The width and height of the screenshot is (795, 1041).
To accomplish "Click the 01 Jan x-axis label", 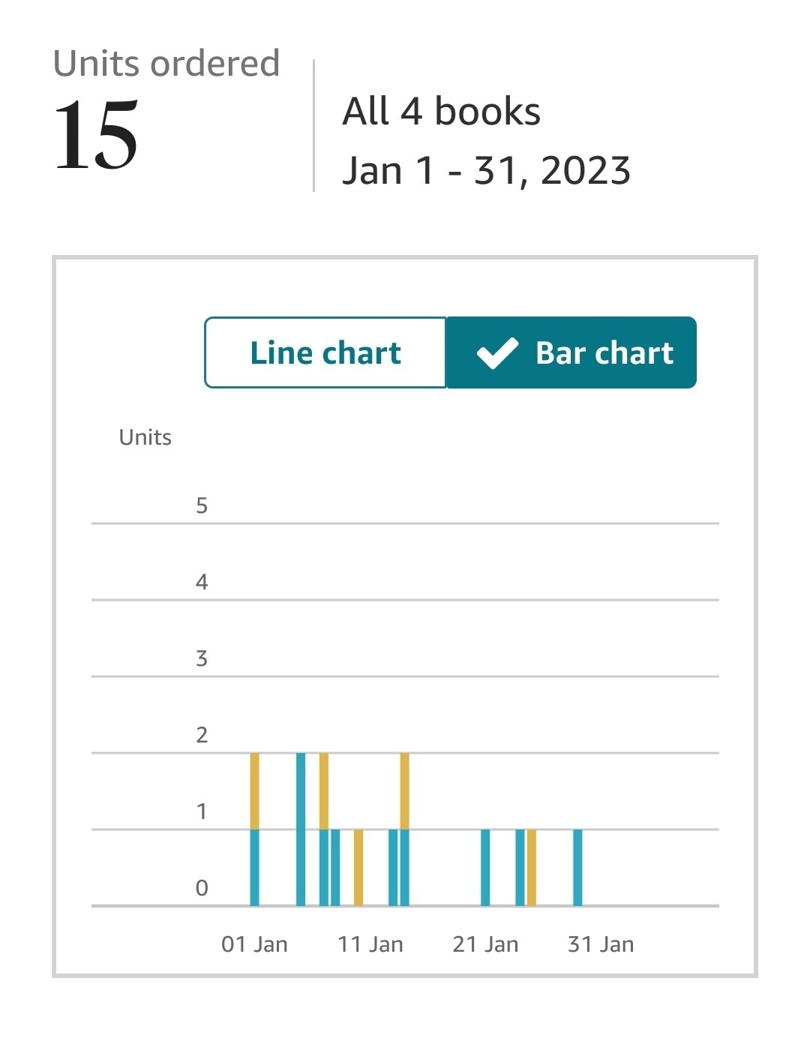I will [254, 944].
